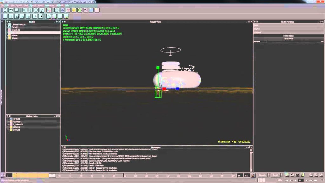Click the pink object icon left of yellow daemon icon
325x183 pixels.
[68, 10]
